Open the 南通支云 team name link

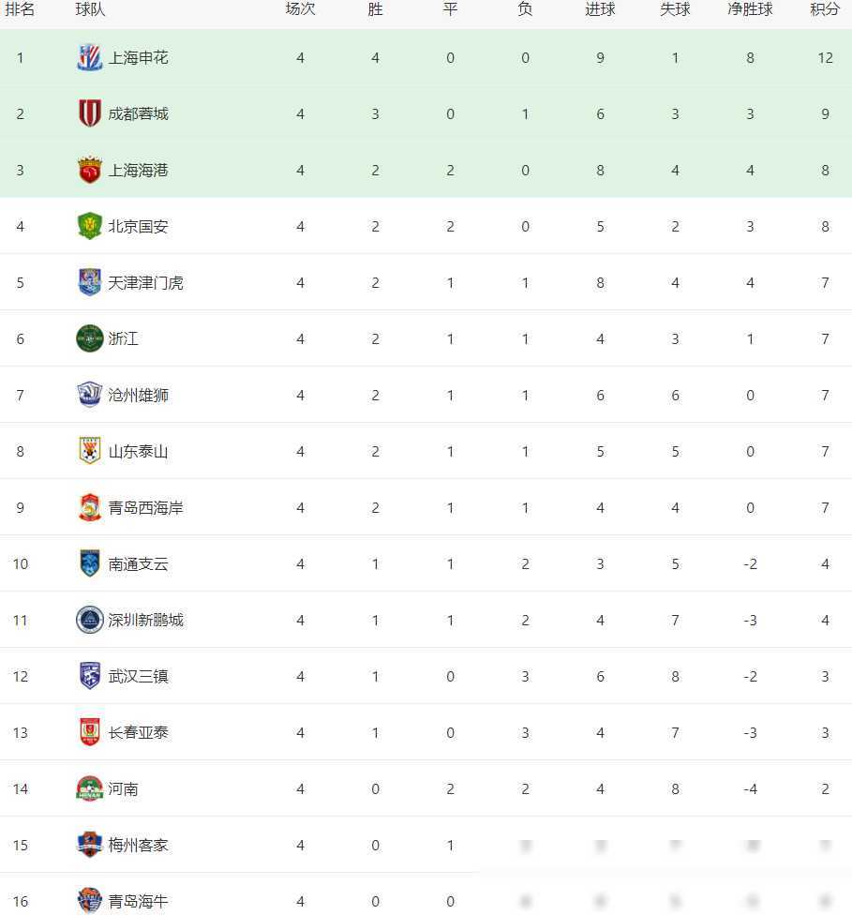[x=138, y=563]
